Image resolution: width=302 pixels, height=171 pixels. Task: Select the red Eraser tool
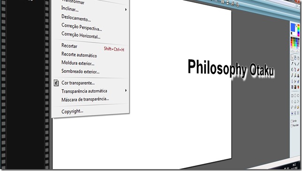click(x=298, y=70)
